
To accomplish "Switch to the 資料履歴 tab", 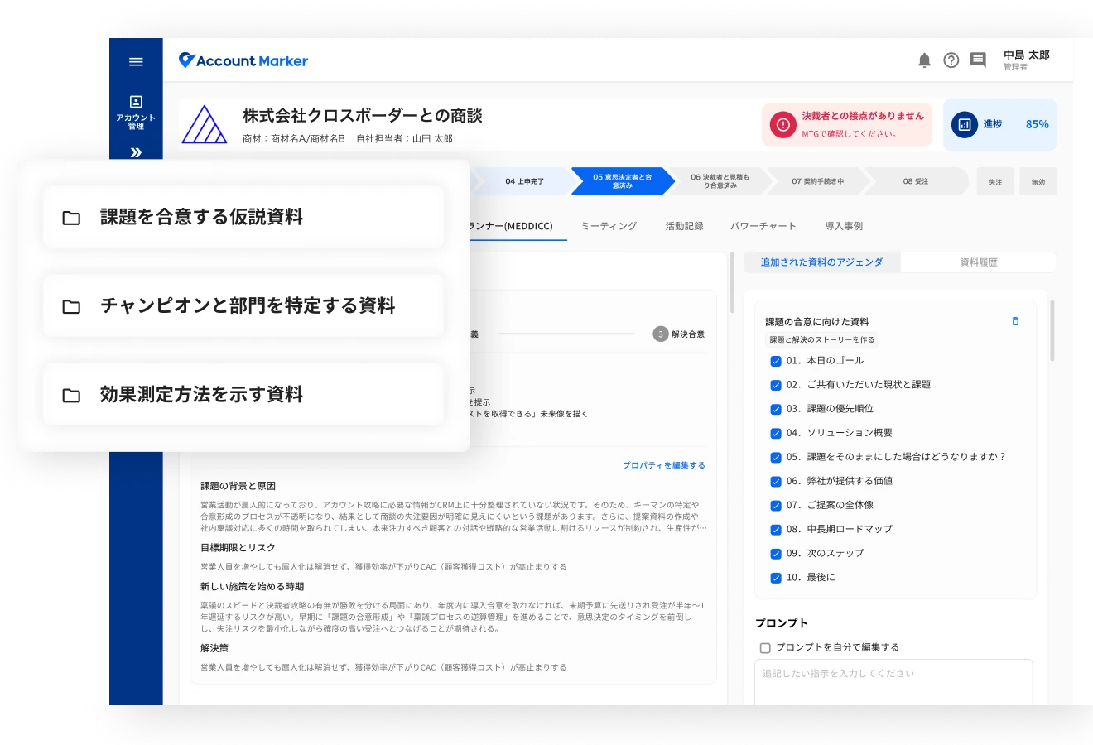I will [978, 262].
